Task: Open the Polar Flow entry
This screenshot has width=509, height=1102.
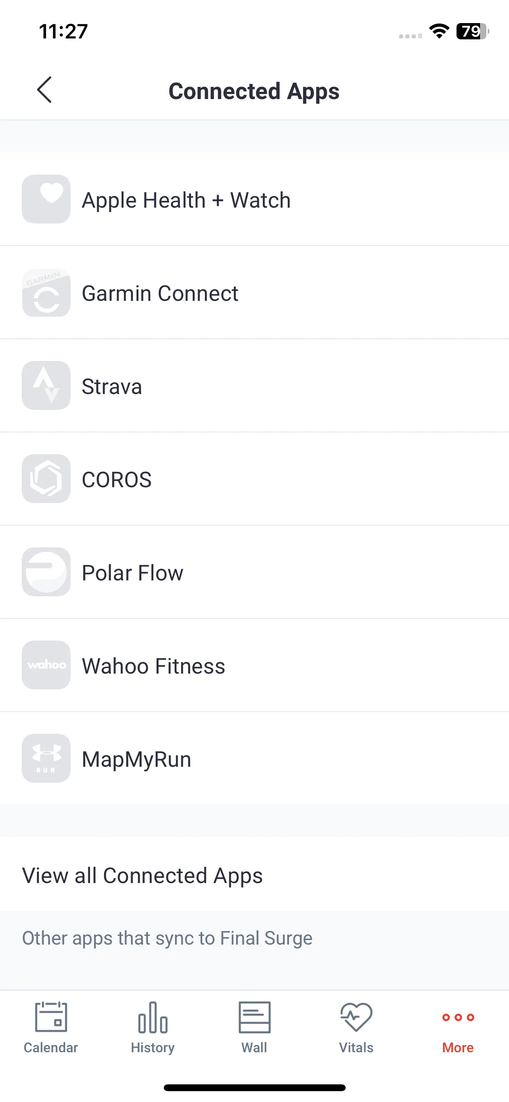Action: 254,572
